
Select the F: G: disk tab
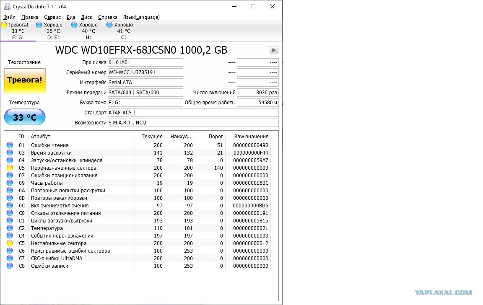click(18, 31)
